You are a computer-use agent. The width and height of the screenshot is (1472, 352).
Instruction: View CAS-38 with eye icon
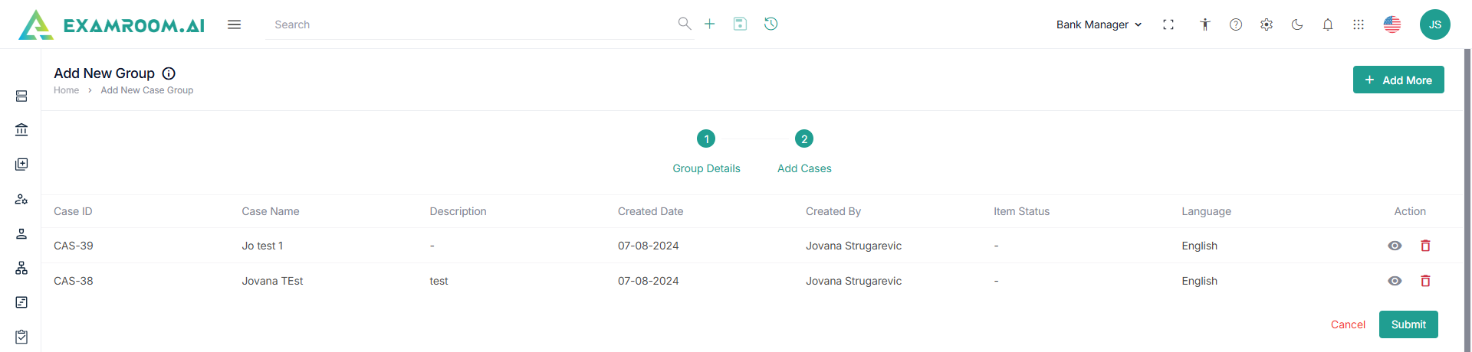click(x=1395, y=281)
